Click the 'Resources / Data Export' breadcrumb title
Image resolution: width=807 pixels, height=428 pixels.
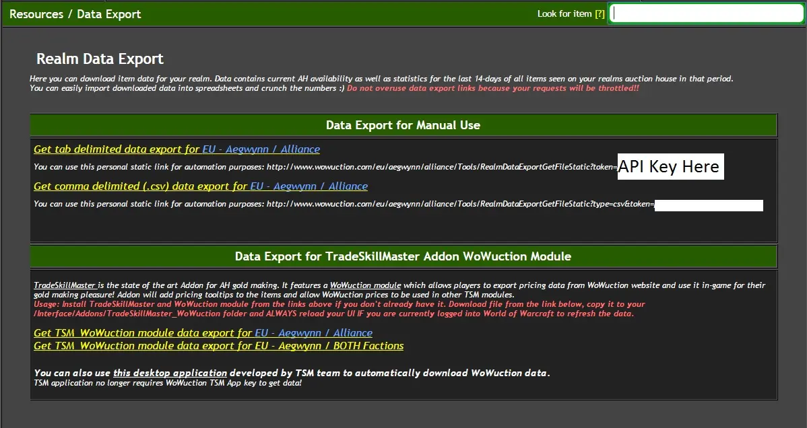click(75, 14)
